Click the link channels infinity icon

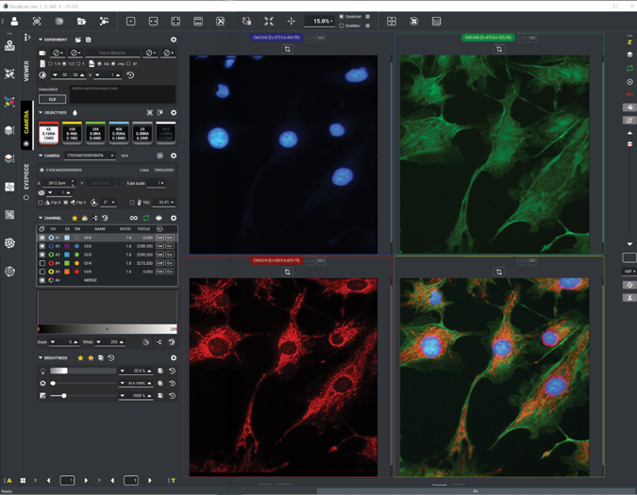pyautogui.click(x=133, y=218)
